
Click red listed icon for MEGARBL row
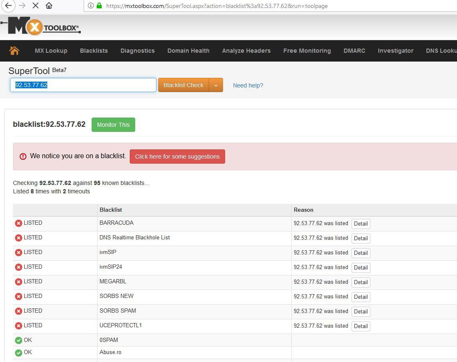(18, 282)
